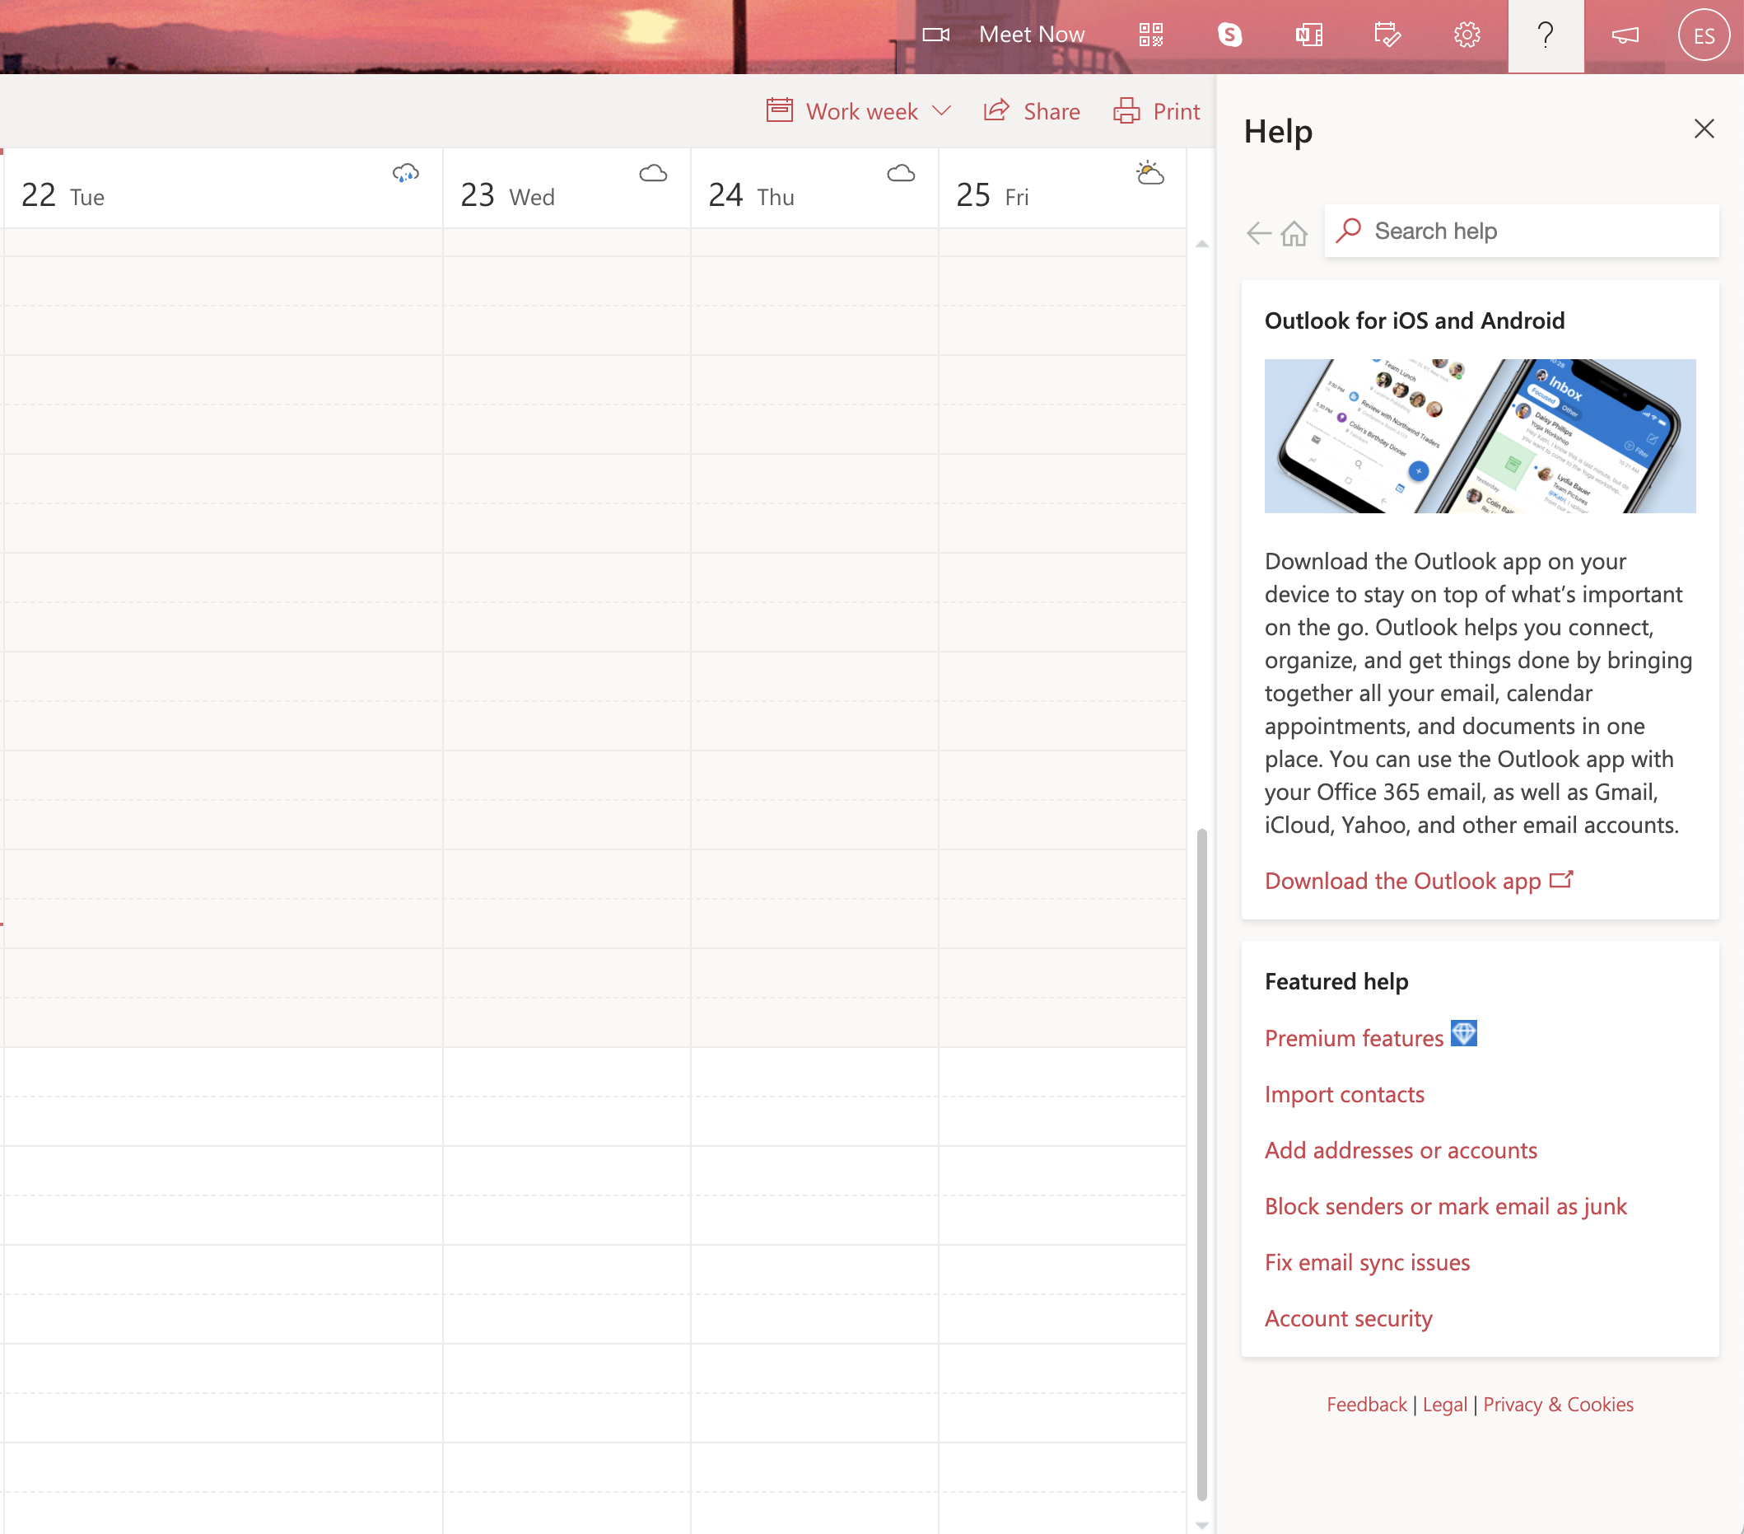Open the Download the Outlook app link
1744x1534 pixels.
coord(1404,880)
